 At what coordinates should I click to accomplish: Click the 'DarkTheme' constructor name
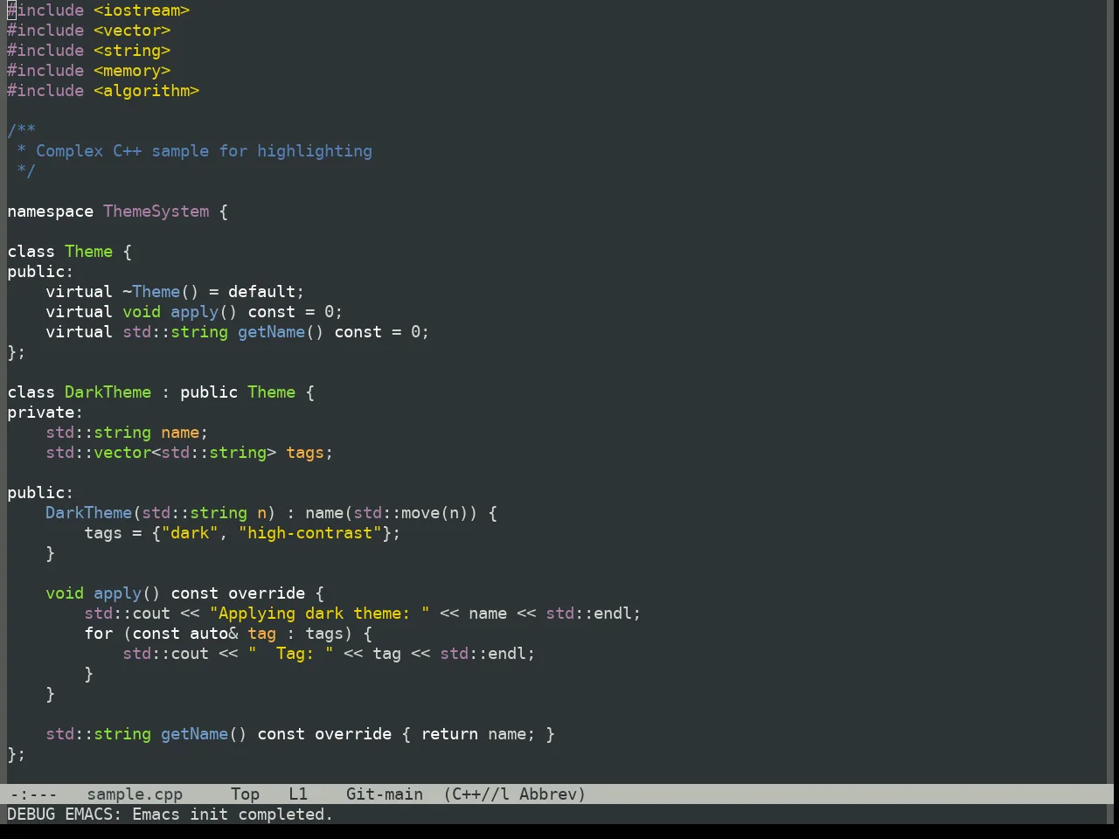pyautogui.click(x=89, y=513)
